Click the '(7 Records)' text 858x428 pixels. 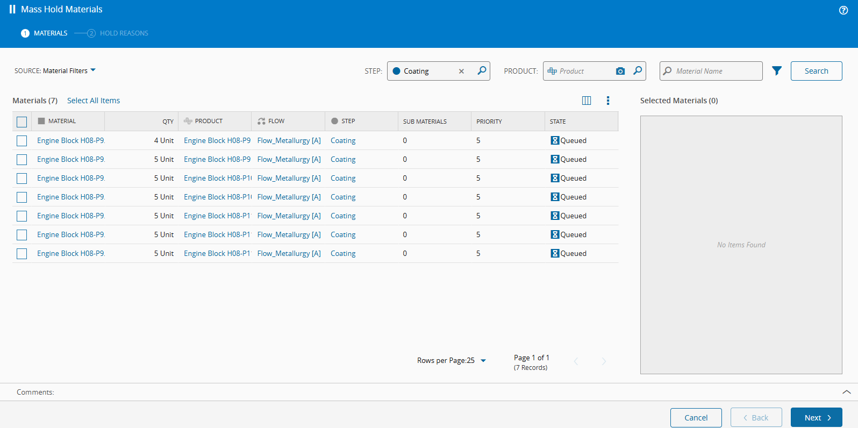point(531,368)
